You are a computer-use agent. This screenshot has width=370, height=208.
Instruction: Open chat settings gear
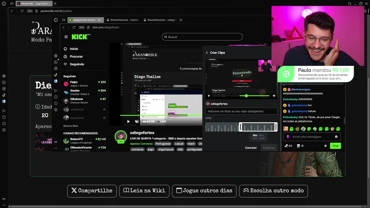click(325, 146)
